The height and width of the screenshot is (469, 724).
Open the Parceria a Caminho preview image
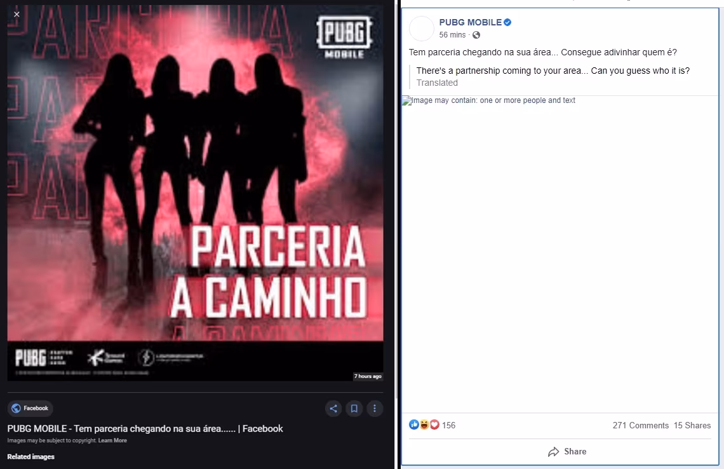196,193
